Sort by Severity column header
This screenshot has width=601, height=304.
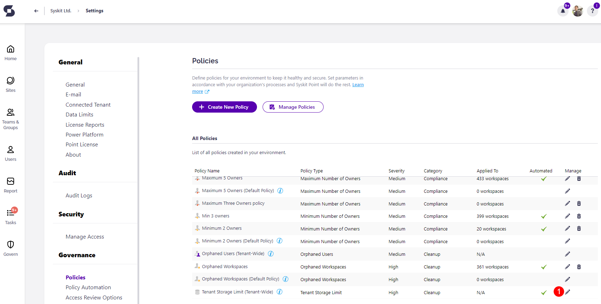coord(397,171)
